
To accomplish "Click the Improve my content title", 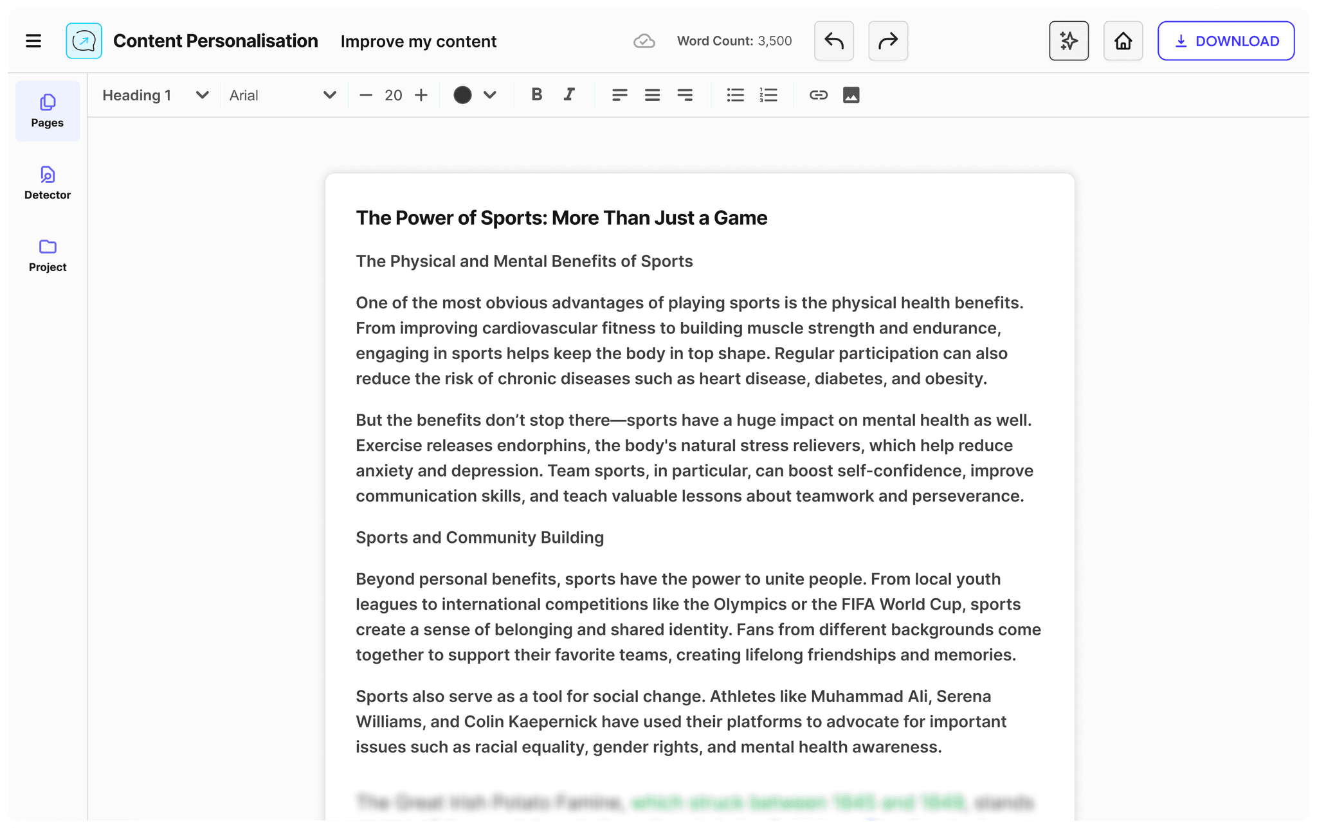I will coord(419,41).
